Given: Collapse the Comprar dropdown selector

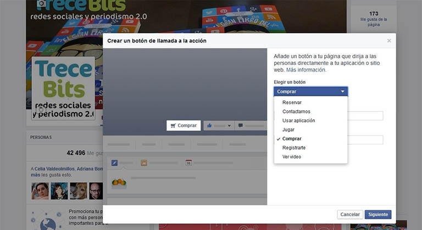Looking at the screenshot, I should coord(310,91).
